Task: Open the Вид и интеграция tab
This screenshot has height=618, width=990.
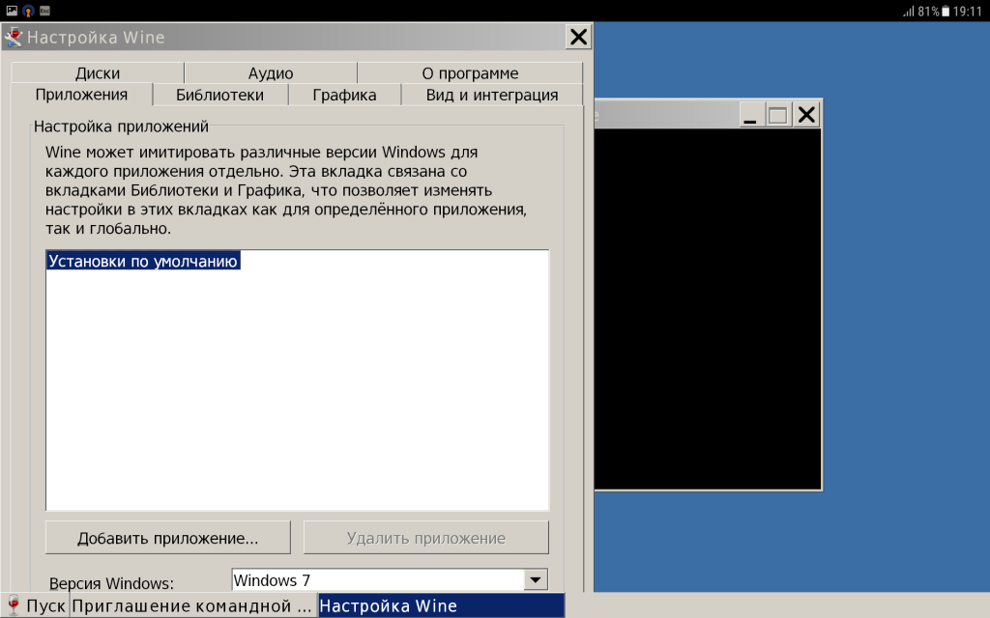Action: (492, 96)
